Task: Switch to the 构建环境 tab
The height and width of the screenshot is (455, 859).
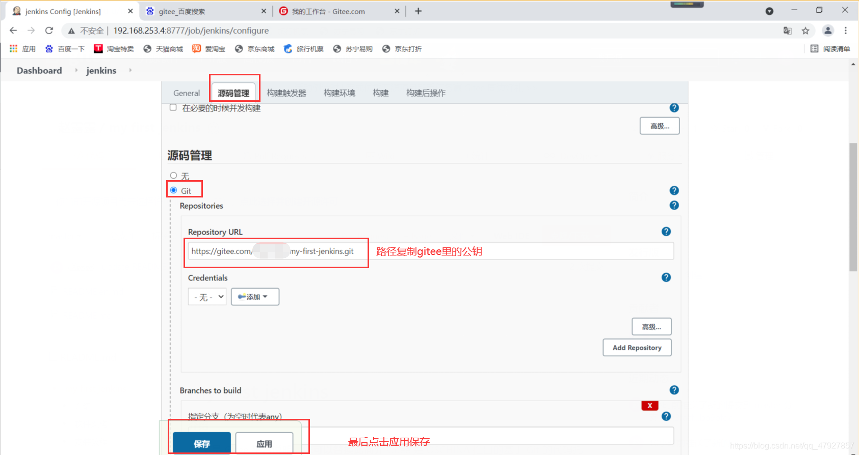Action: coord(340,93)
